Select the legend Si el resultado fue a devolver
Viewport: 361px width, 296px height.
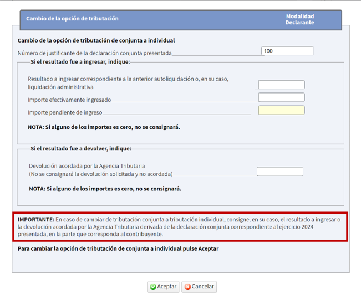pyautogui.click(x=81, y=148)
